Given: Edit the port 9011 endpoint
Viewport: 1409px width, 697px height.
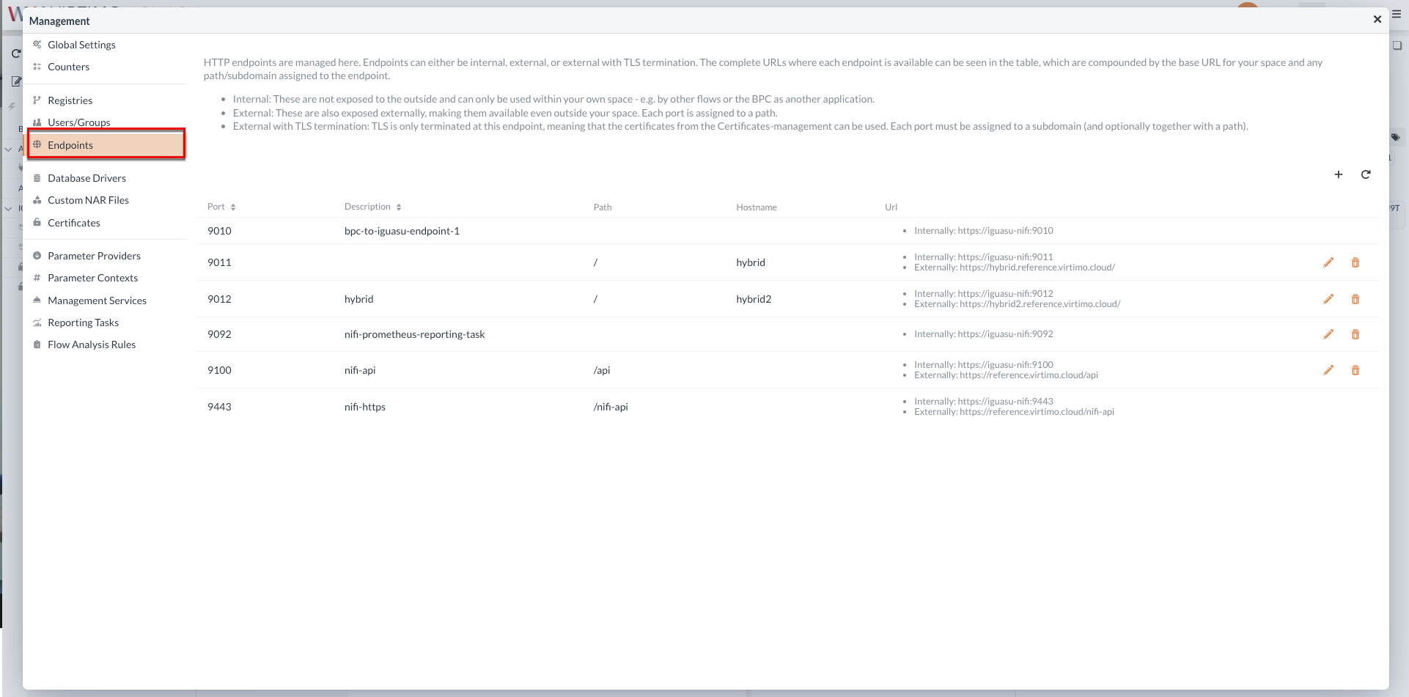Looking at the screenshot, I should [1328, 262].
